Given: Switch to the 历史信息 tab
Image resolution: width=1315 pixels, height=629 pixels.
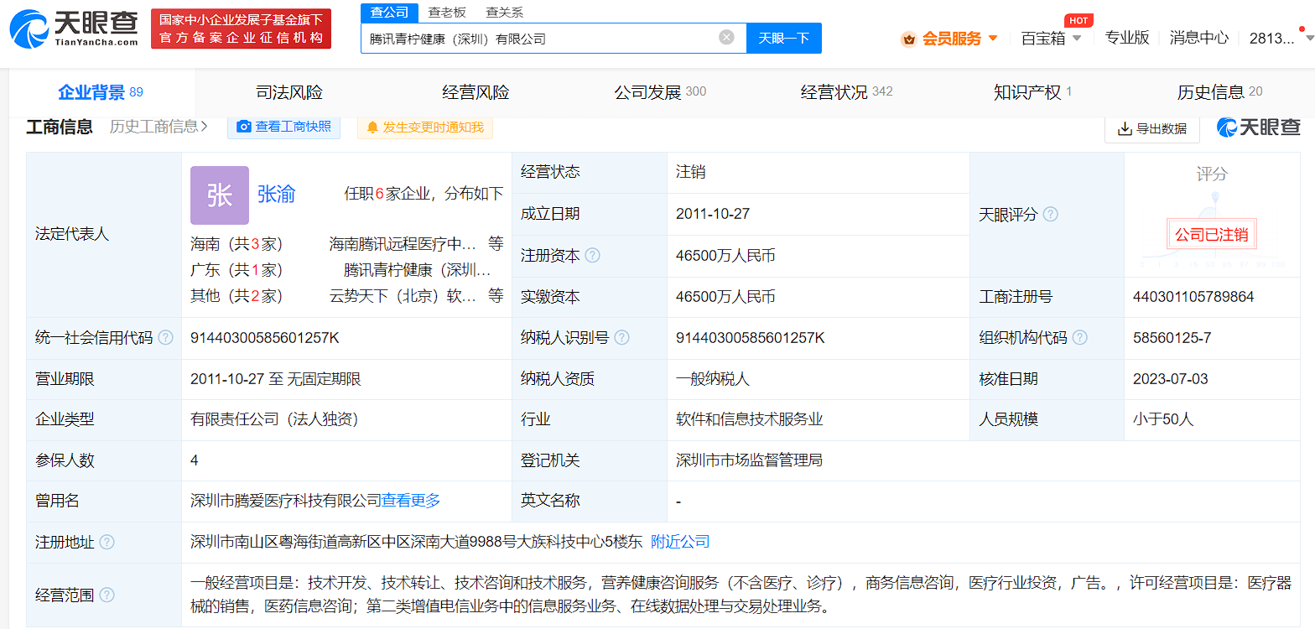Looking at the screenshot, I should [x=1219, y=92].
